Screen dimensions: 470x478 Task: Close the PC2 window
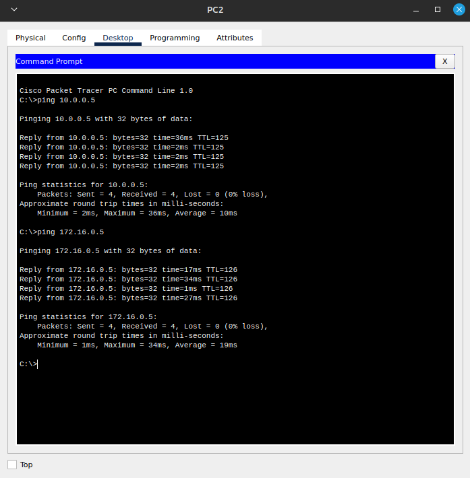(459, 9)
